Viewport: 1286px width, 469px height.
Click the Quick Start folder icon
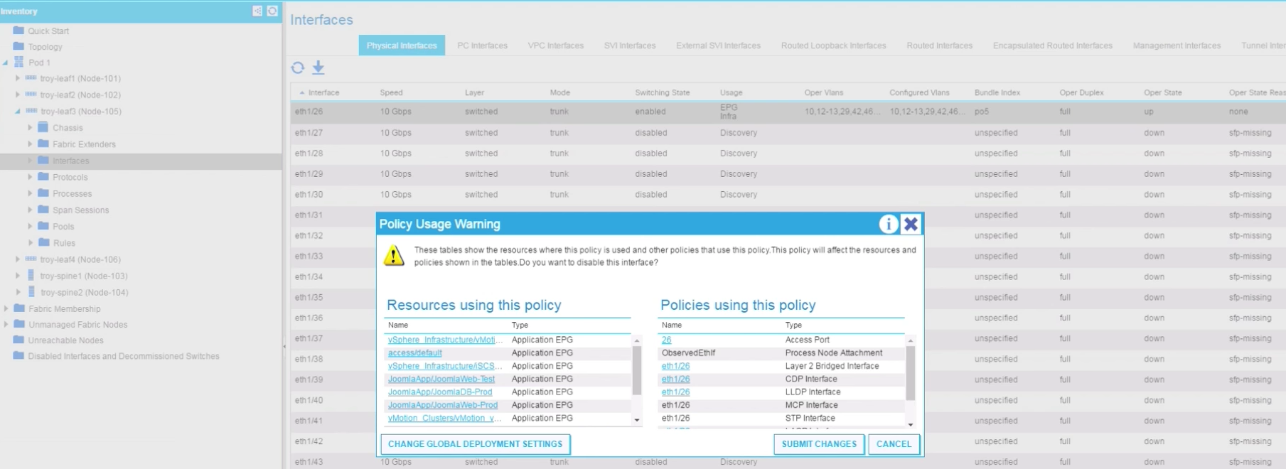tap(18, 31)
